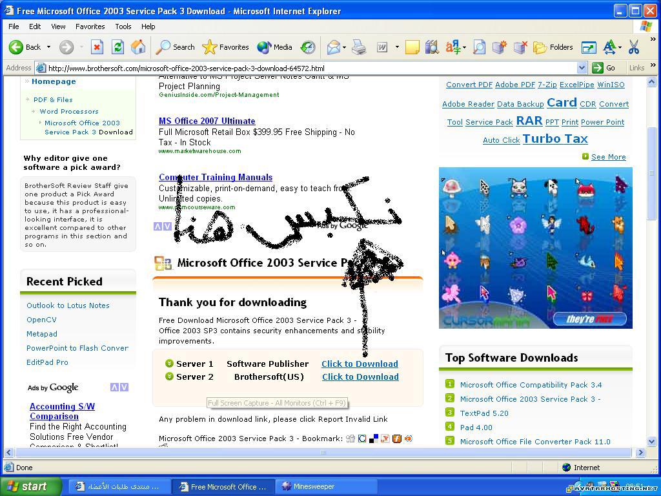Open the History pane
The image size is (661, 496).
pyautogui.click(x=308, y=47)
